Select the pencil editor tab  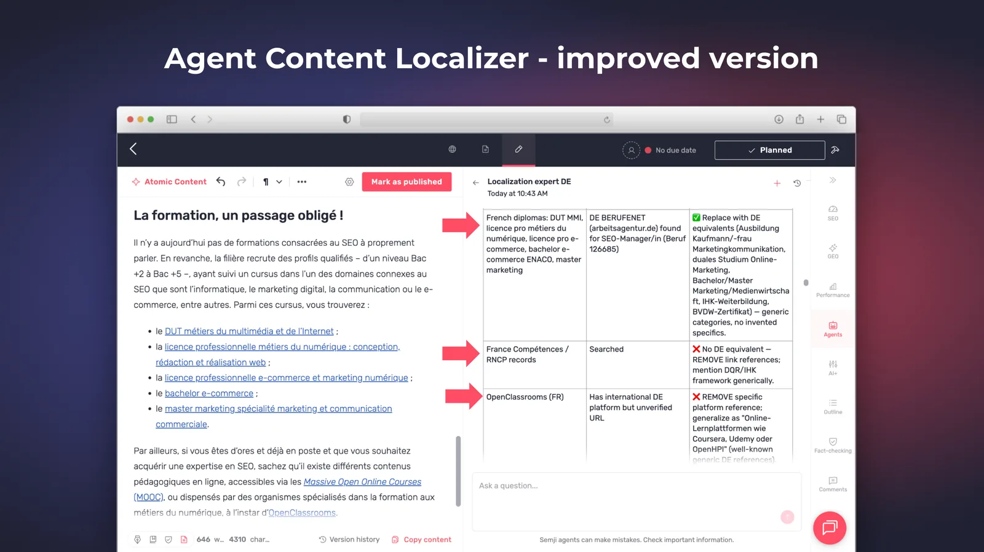518,149
